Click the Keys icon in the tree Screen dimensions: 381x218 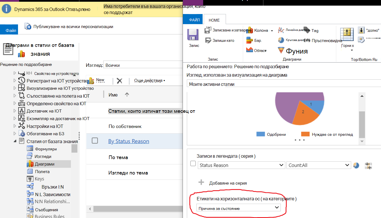(x=30, y=179)
